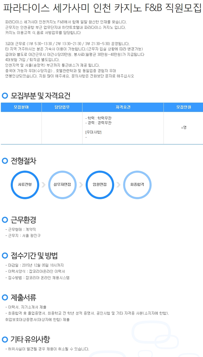Click the '- 학력 : 학력무관' table cell line
This screenshot has height=357, width=203.
point(98,118)
